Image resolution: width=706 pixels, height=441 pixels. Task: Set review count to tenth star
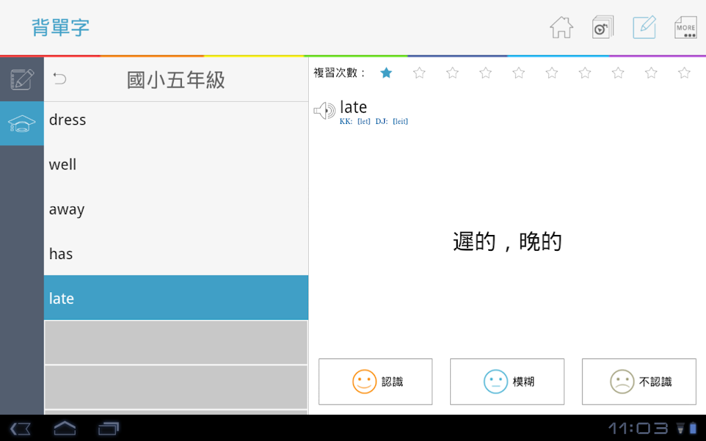685,73
